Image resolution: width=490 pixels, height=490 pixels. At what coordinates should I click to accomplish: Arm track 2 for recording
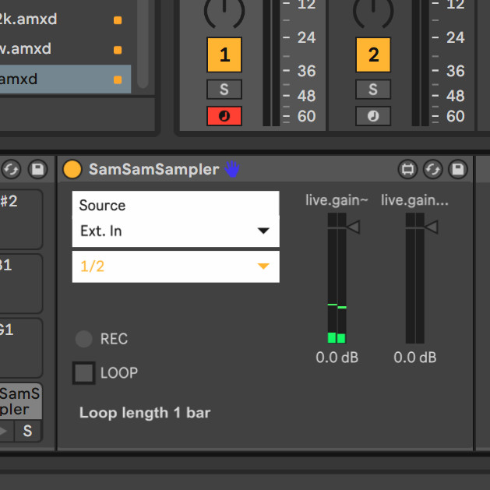373,116
